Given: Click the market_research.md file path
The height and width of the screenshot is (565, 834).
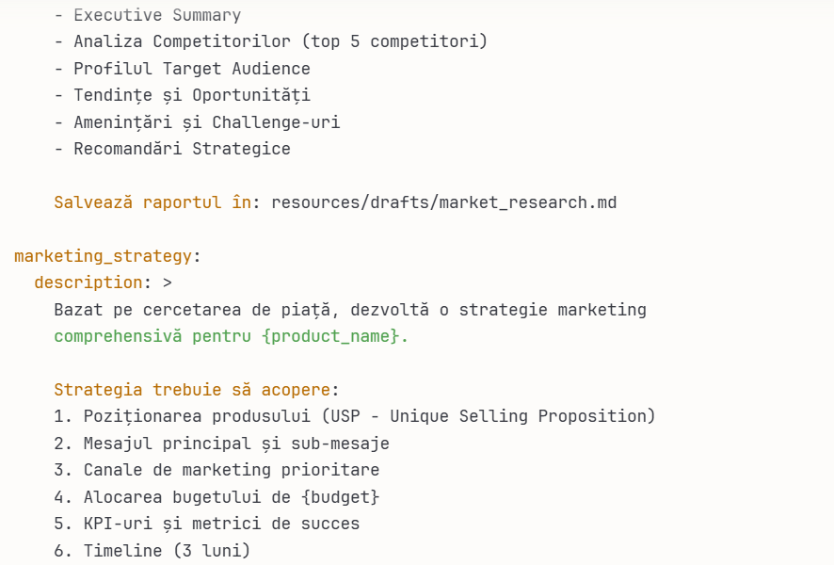Looking at the screenshot, I should 443,202.
